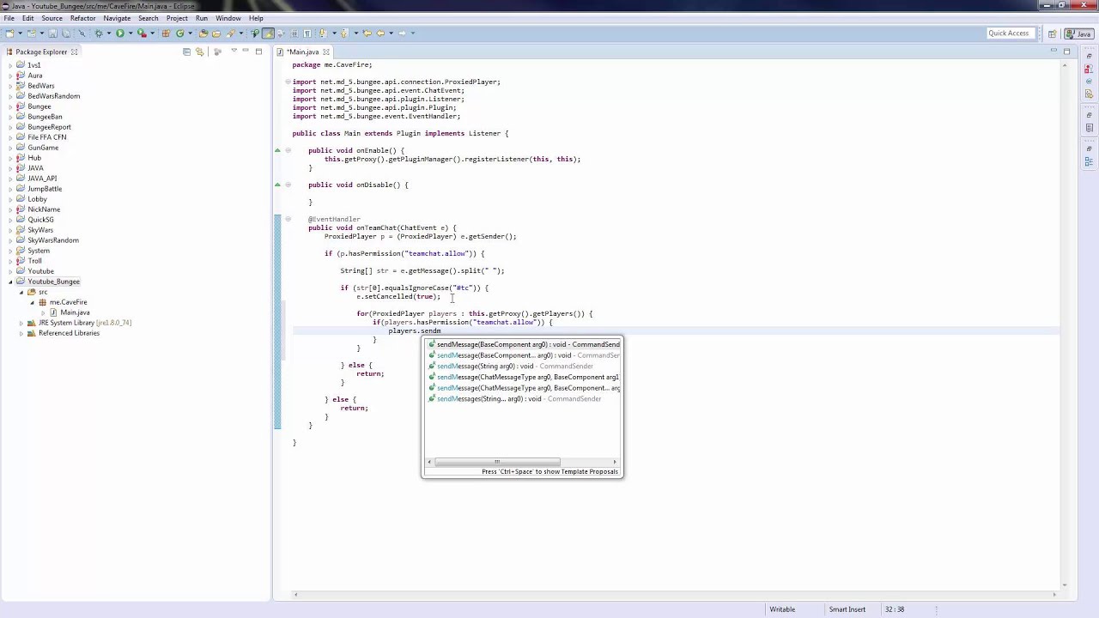This screenshot has height=618, width=1099.
Task: Click the New Java Class icon
Action: tap(179, 33)
